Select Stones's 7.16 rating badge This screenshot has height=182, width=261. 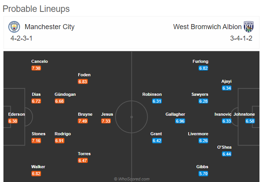[36, 141]
